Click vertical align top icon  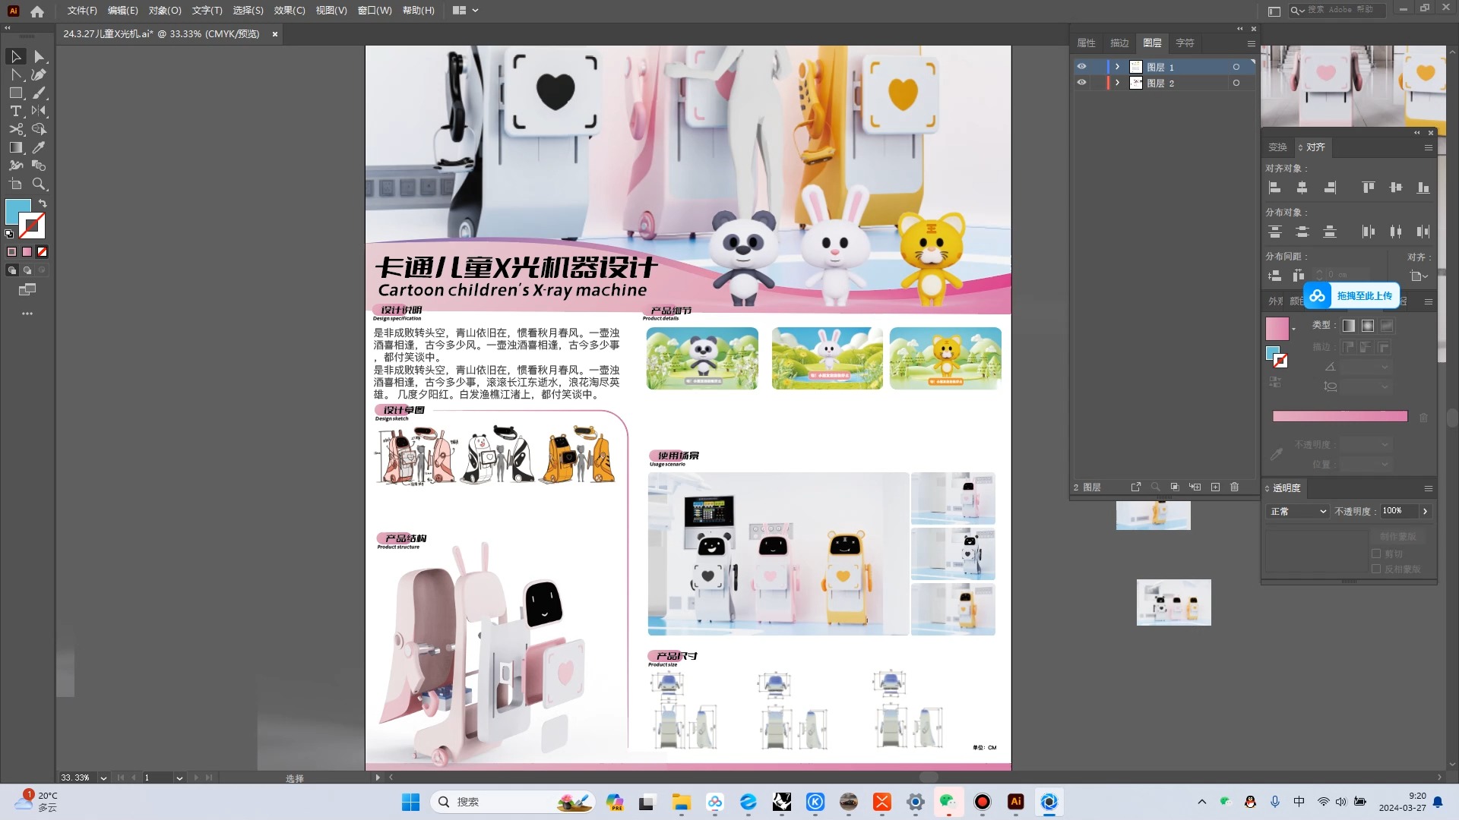click(x=1369, y=188)
